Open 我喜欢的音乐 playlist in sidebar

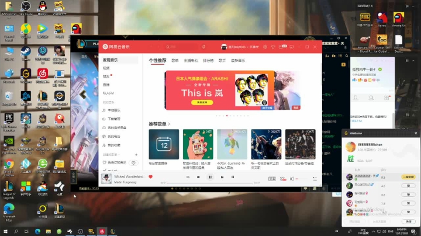[115, 162]
